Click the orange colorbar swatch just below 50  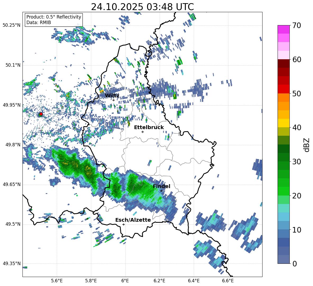tap(283, 97)
